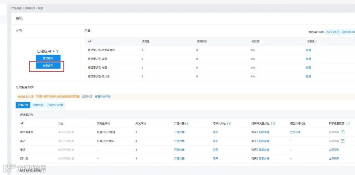Click the 并发限制 column header

click(x=140, y=123)
